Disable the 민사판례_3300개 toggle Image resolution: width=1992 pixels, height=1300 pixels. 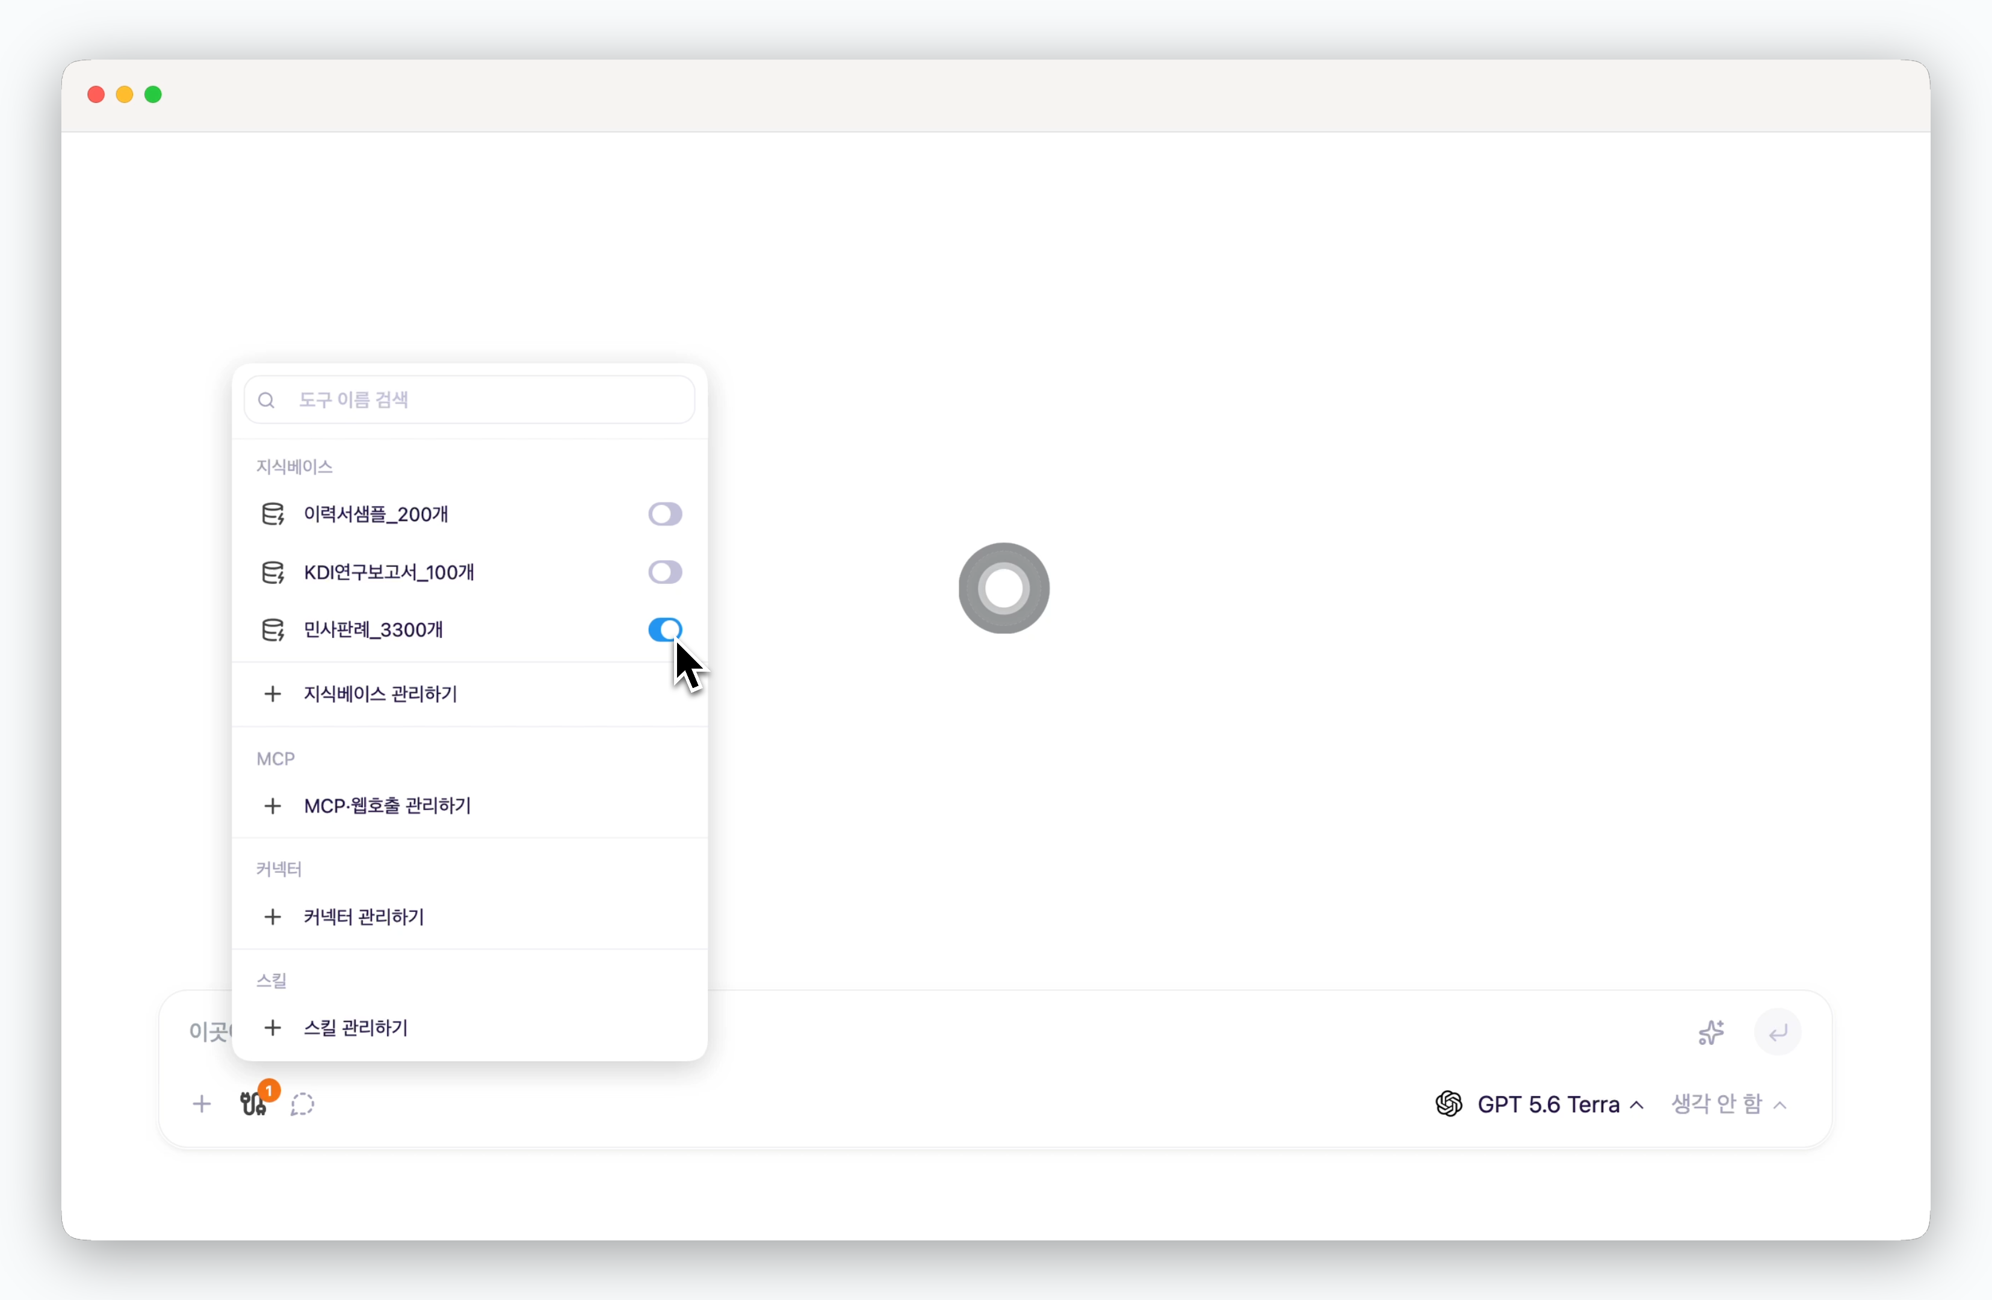tap(666, 630)
